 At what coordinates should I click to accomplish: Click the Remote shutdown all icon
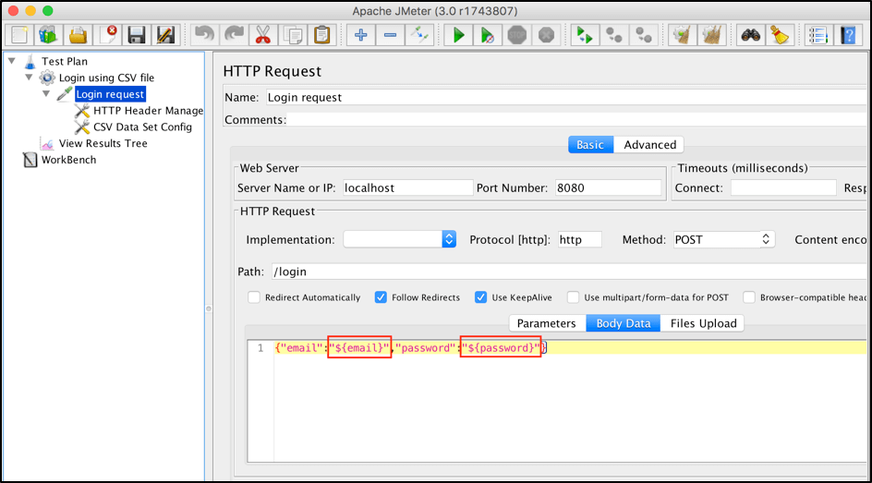coord(644,35)
